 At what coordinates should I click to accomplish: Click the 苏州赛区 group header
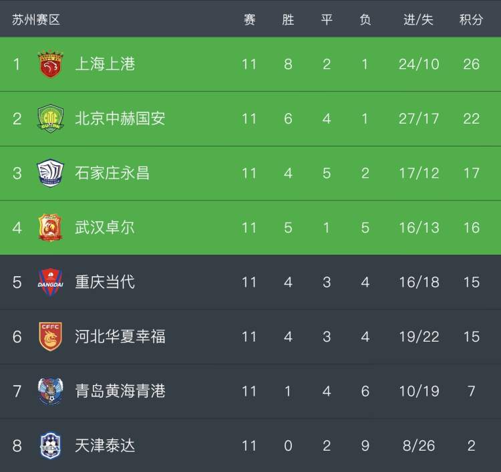tap(36, 19)
